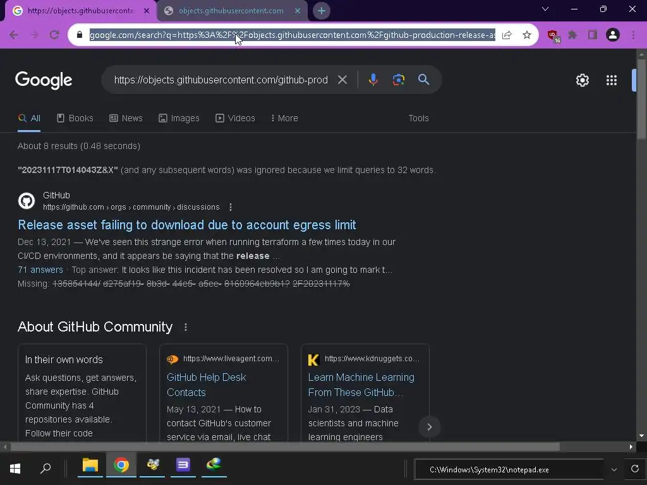Open the Windows Start menu

tap(15, 469)
